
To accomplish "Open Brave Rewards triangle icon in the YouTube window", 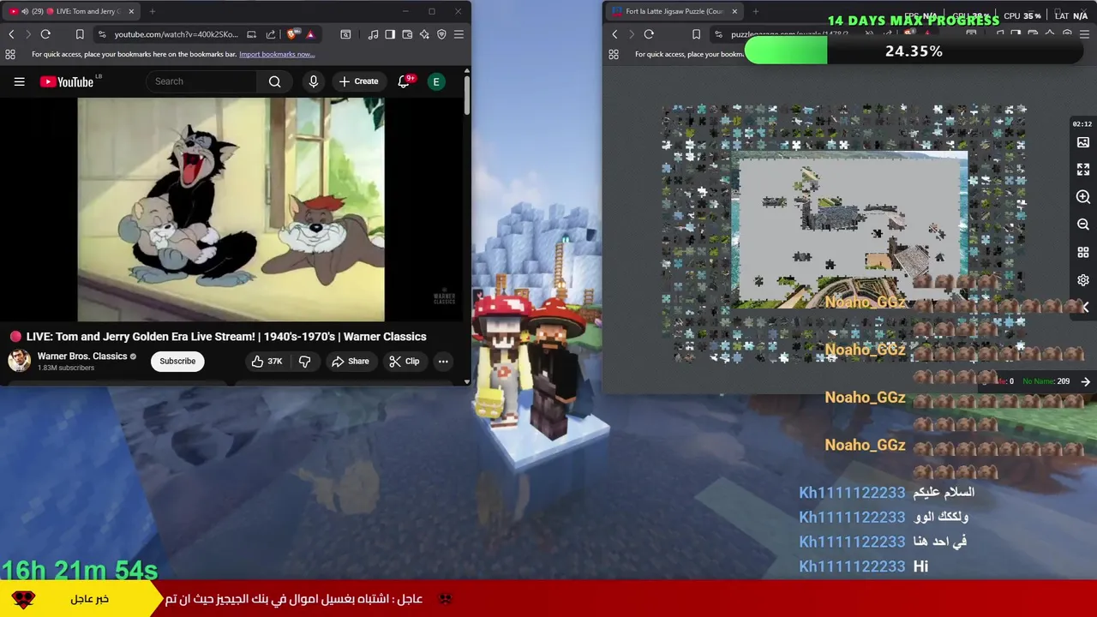I will click(x=310, y=34).
